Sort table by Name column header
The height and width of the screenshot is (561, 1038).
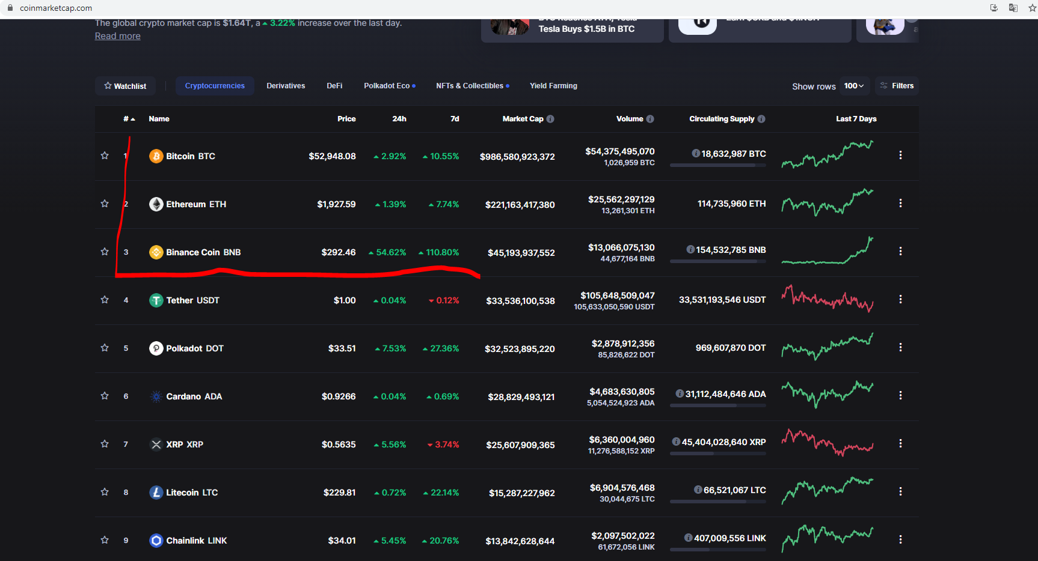coord(159,119)
